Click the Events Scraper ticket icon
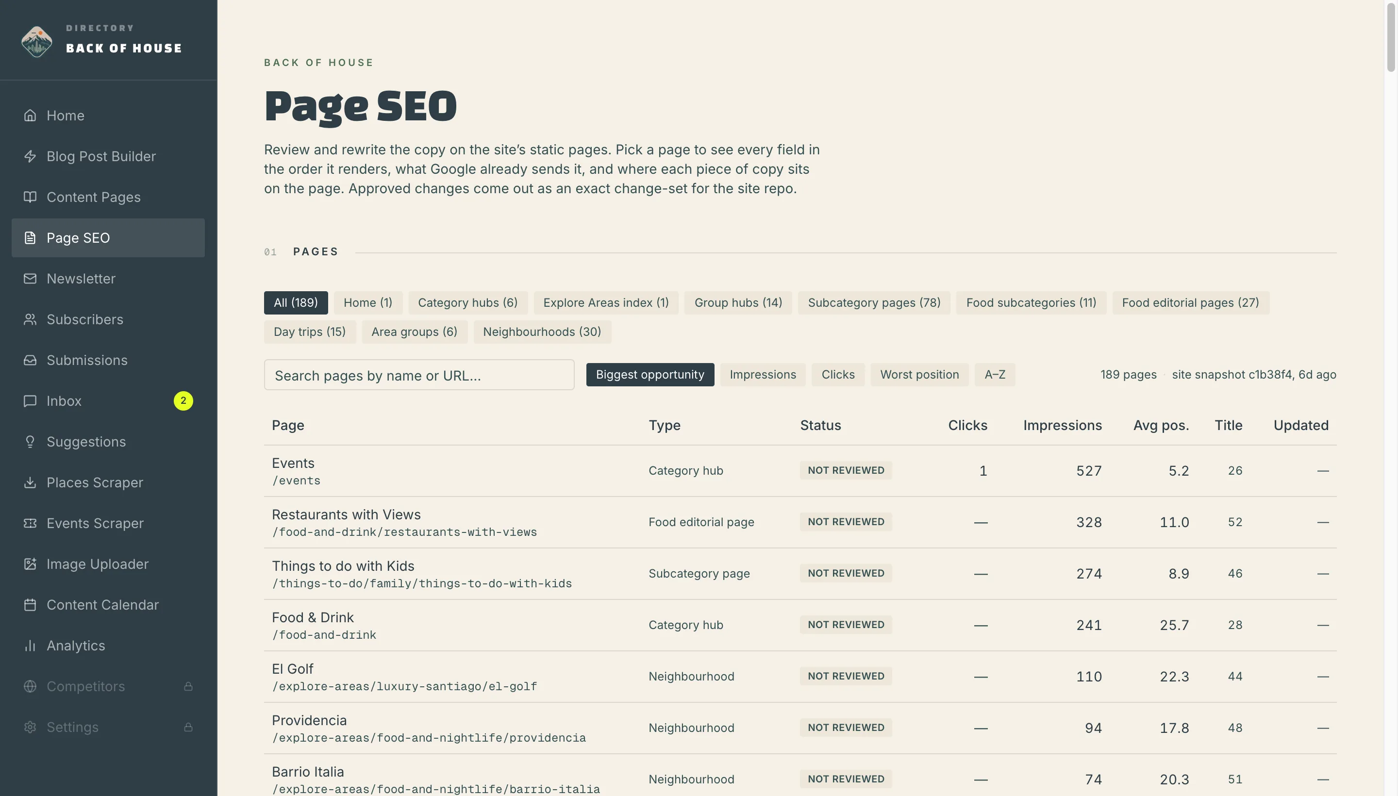The width and height of the screenshot is (1398, 796). tap(30, 523)
